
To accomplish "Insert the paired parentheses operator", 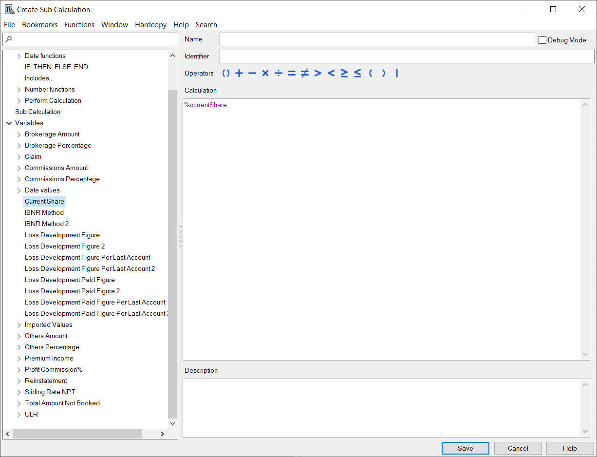I will click(x=225, y=73).
